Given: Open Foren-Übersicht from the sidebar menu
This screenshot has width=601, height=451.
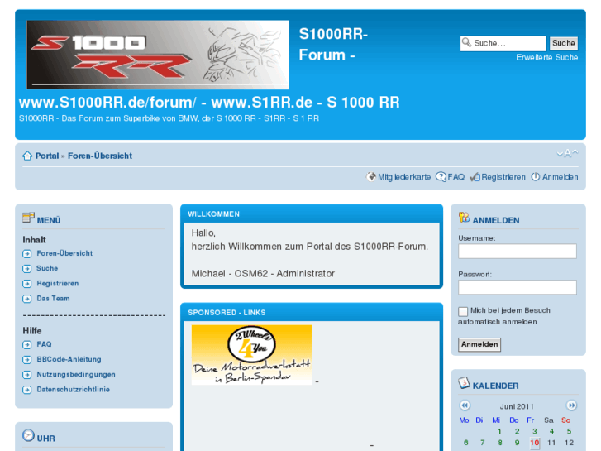Looking at the screenshot, I should (64, 253).
